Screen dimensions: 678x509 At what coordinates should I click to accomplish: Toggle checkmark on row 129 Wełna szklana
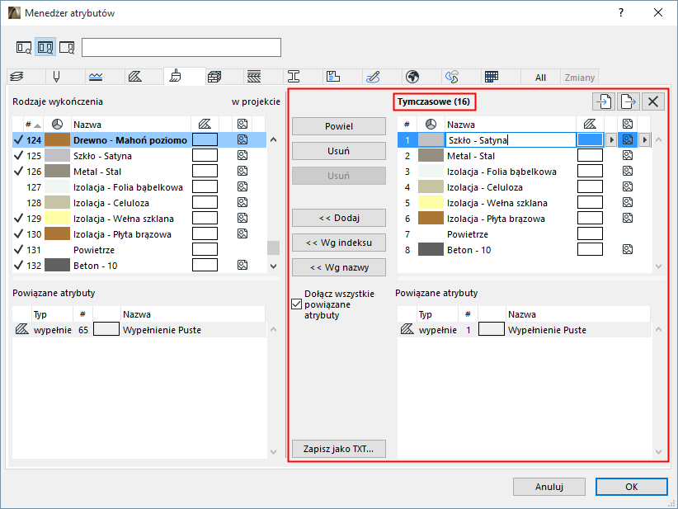click(x=18, y=219)
